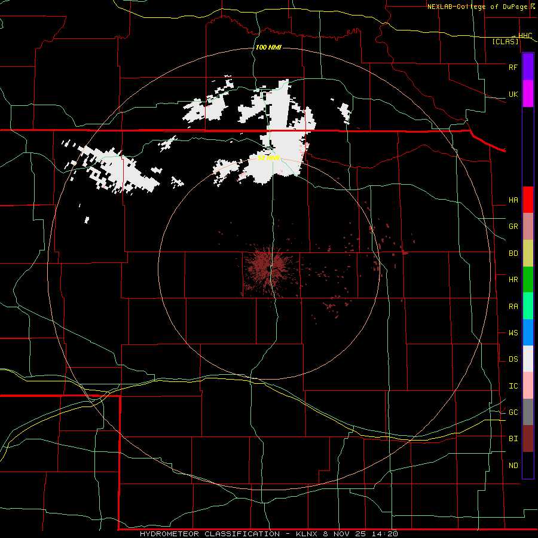Select the WS blue legend swatch
538x538 pixels.
528,332
